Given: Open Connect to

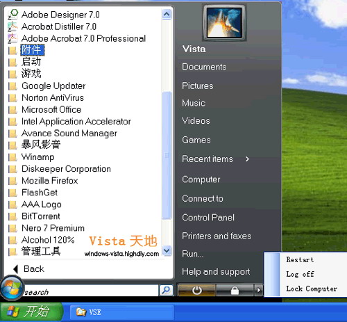Looking at the screenshot, I should (x=203, y=199).
